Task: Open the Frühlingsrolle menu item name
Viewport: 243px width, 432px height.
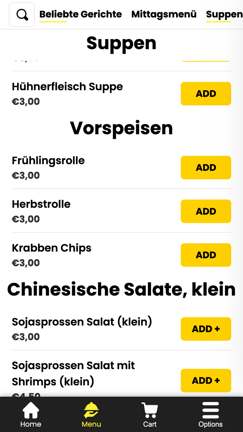Action: 48,160
